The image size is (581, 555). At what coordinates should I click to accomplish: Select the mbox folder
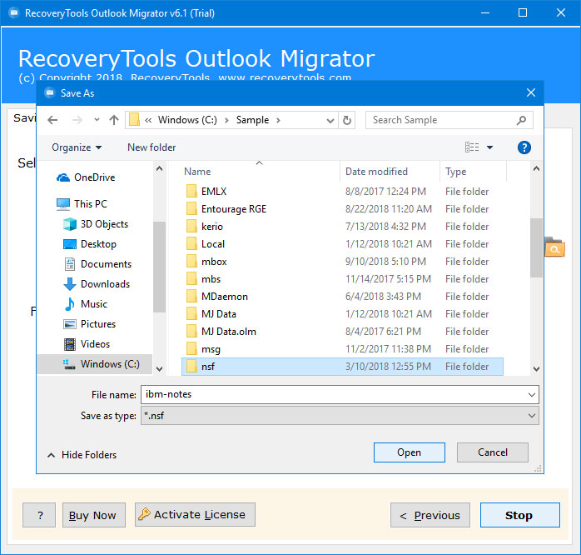tap(342, 262)
